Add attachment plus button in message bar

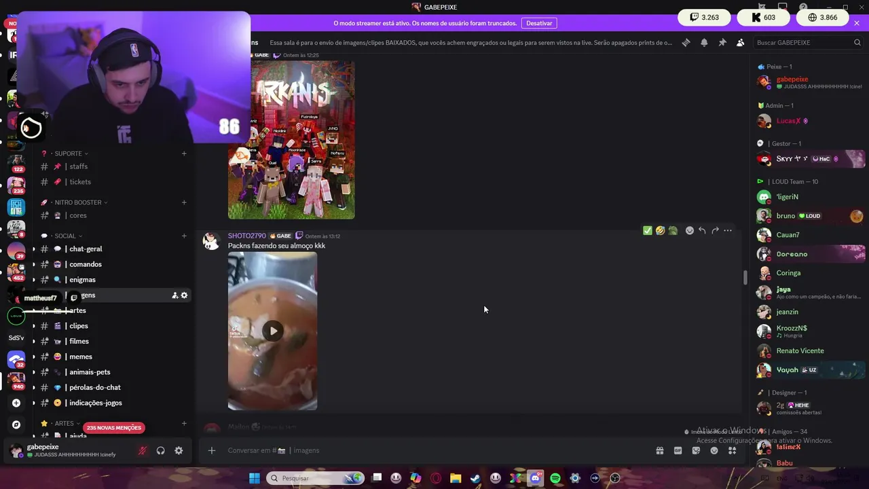tap(211, 450)
